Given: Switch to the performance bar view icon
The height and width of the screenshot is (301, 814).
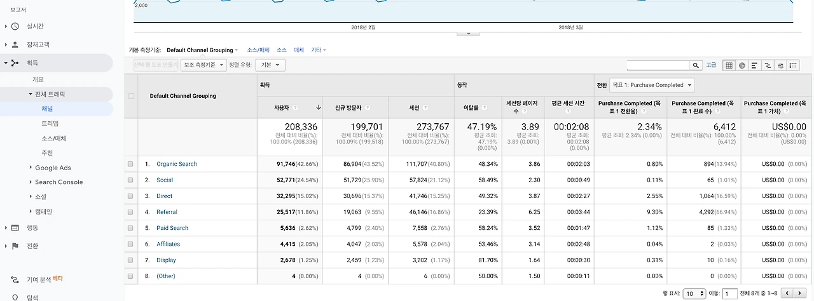Looking at the screenshot, I should click(x=754, y=65).
